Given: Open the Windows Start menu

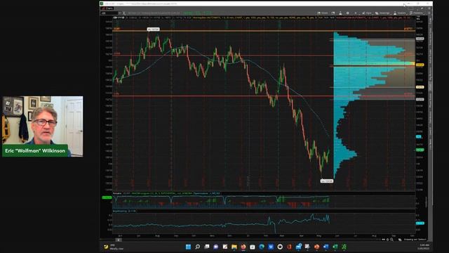Looking at the screenshot, I should coord(188,247).
